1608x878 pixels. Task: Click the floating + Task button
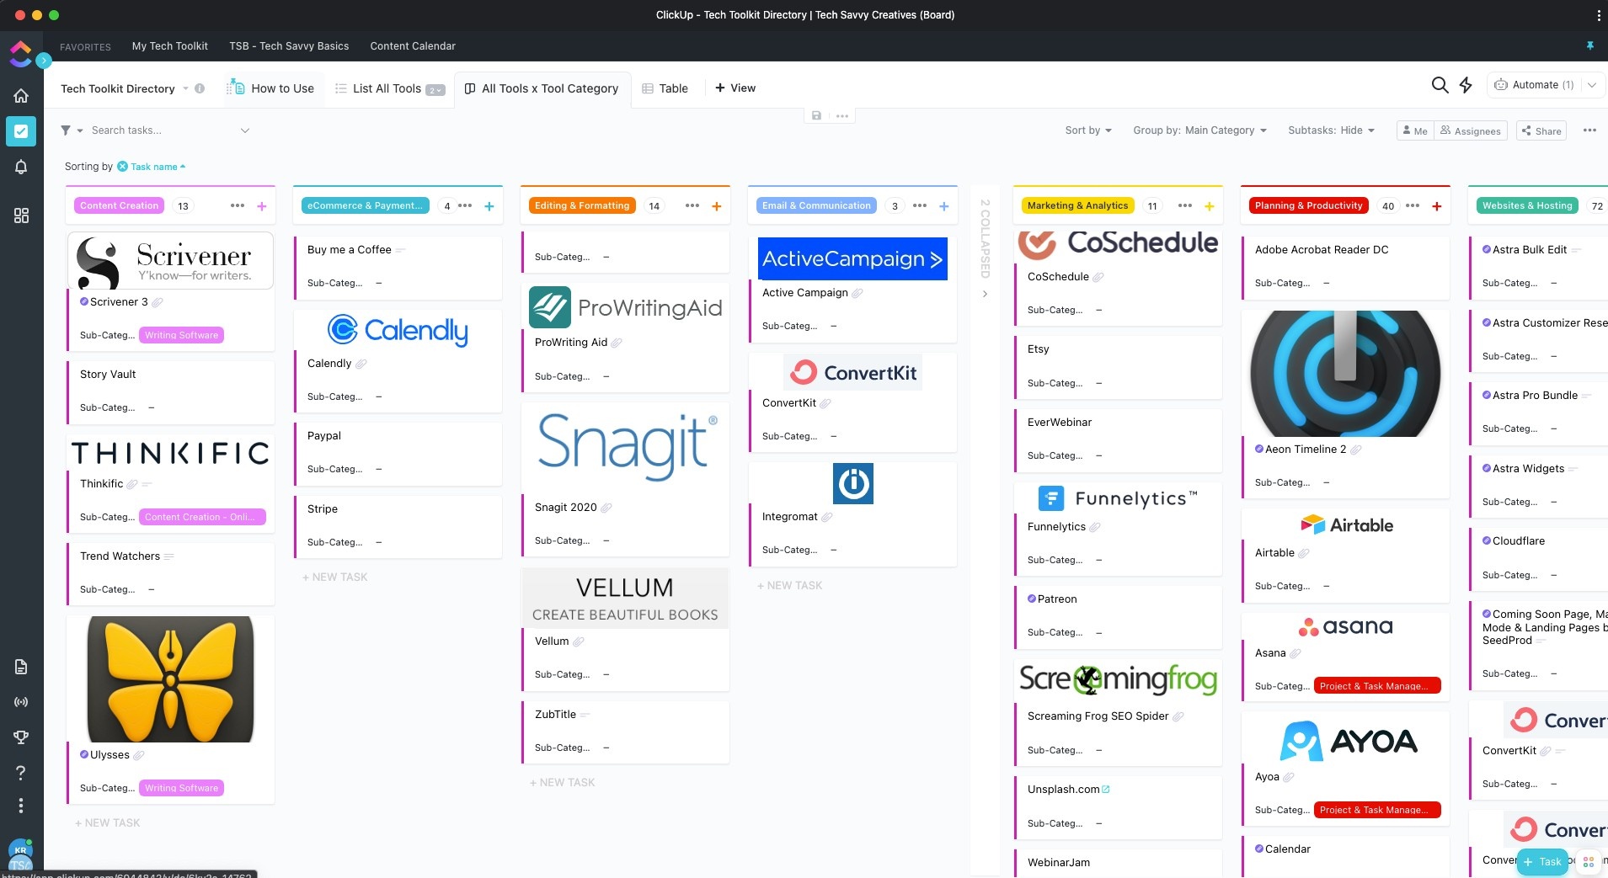(1542, 862)
